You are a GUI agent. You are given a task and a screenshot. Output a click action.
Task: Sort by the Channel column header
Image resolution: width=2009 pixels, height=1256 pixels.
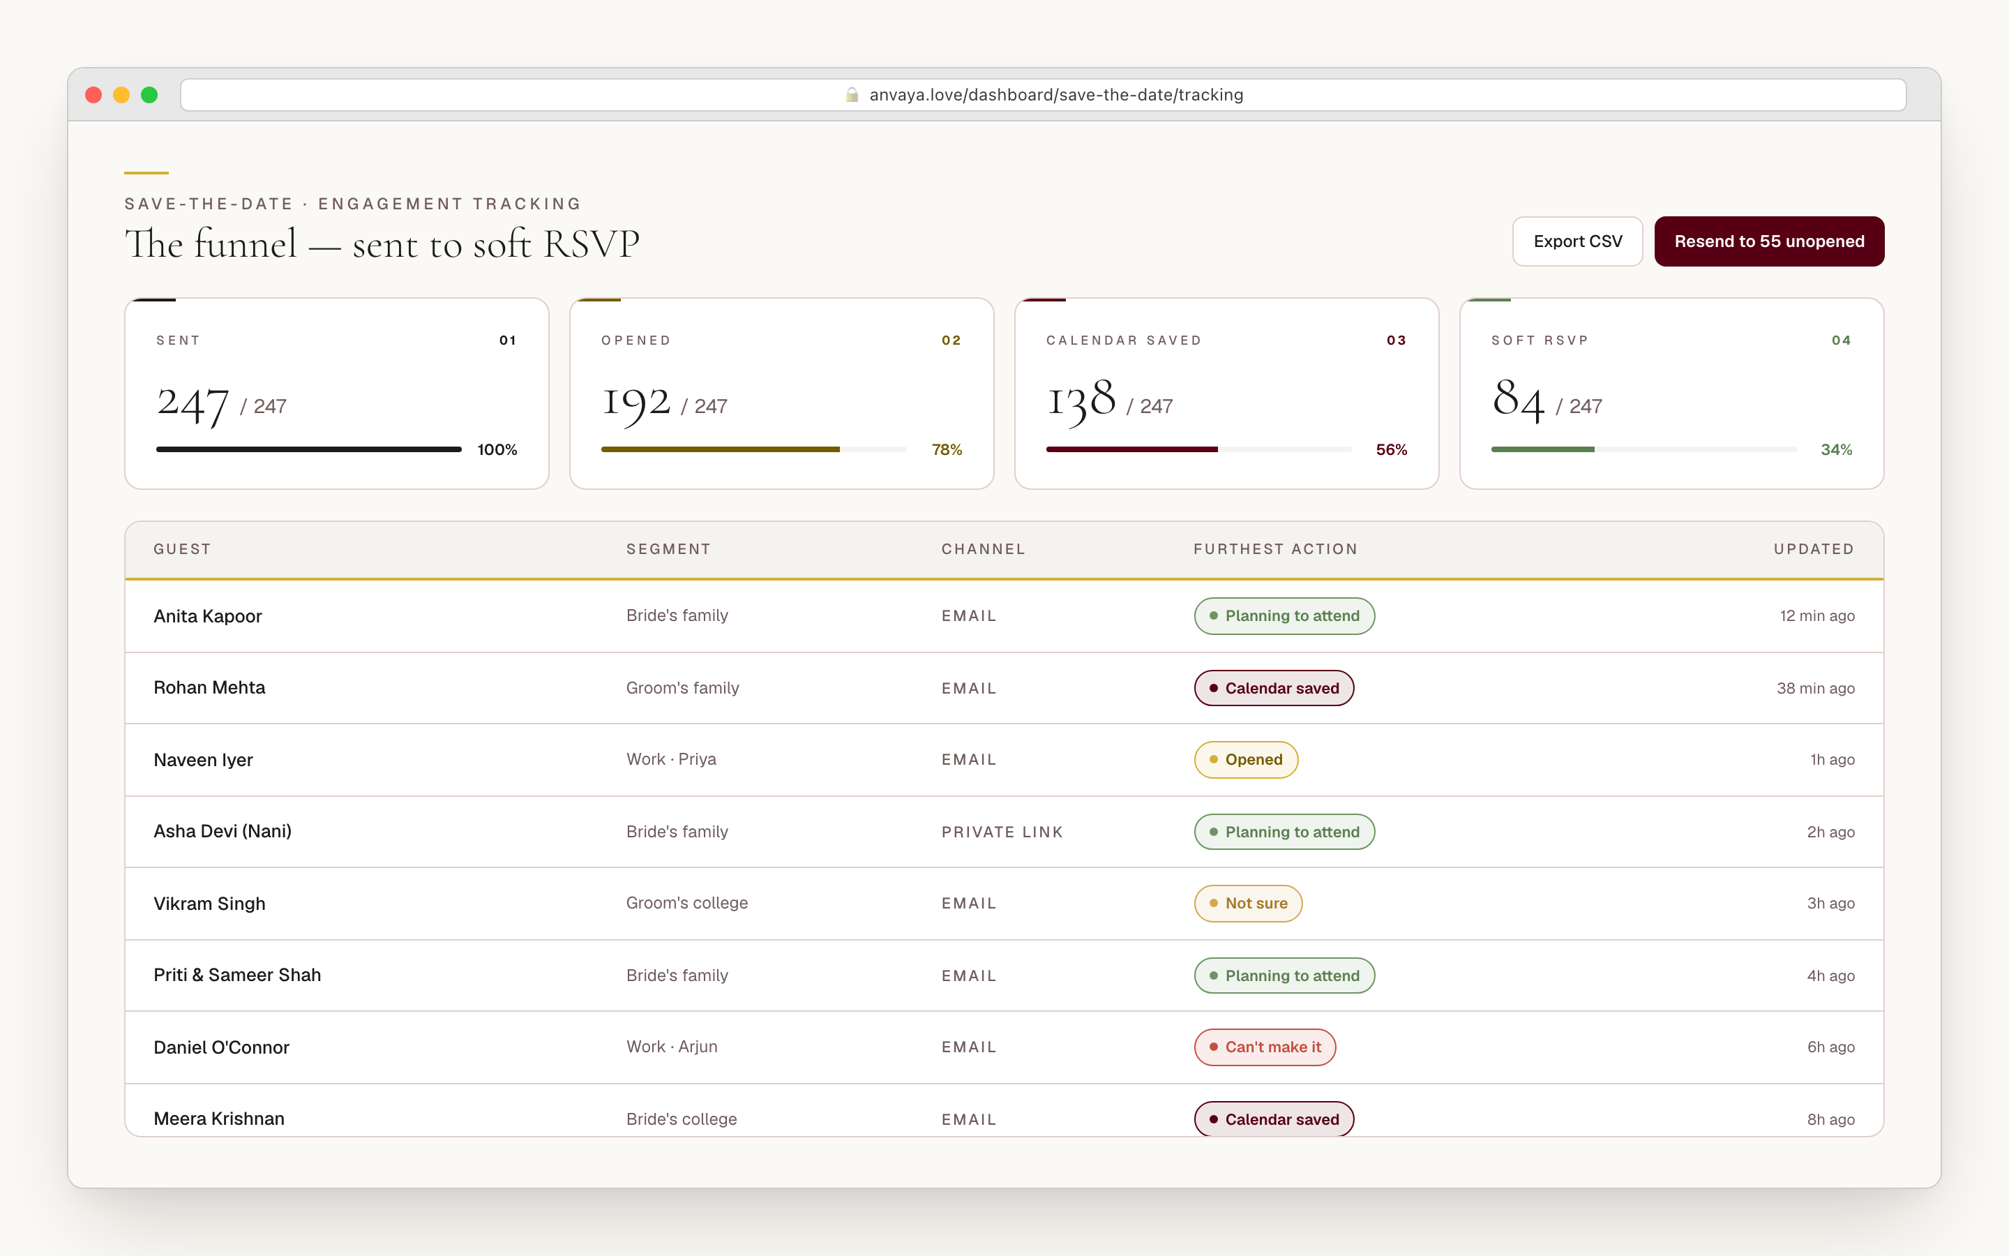coord(983,549)
